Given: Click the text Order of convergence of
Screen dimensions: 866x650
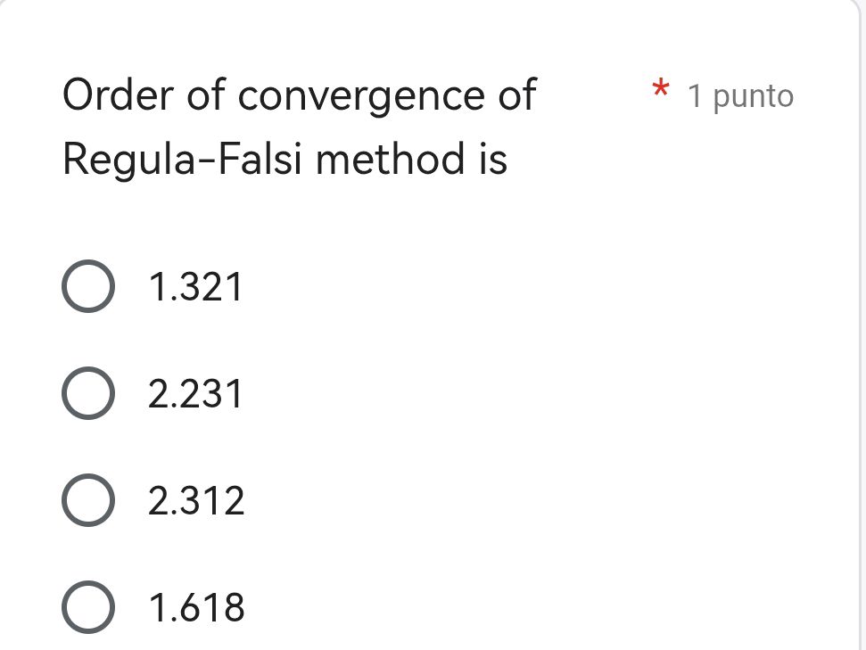Looking at the screenshot, I should 298,95.
